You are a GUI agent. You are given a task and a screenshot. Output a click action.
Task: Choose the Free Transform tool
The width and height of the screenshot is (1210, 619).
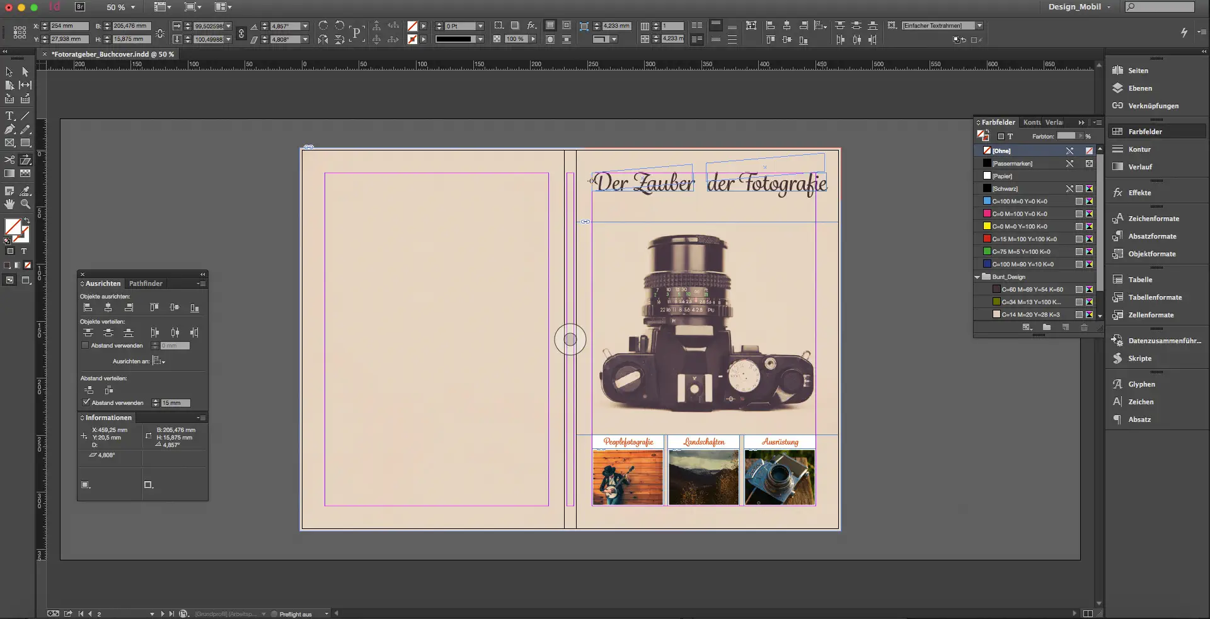tap(26, 160)
